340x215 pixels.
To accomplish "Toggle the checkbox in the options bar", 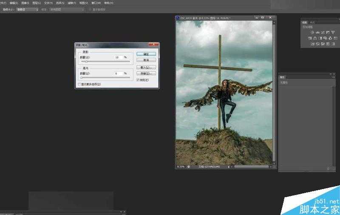I will tap(90, 9).
